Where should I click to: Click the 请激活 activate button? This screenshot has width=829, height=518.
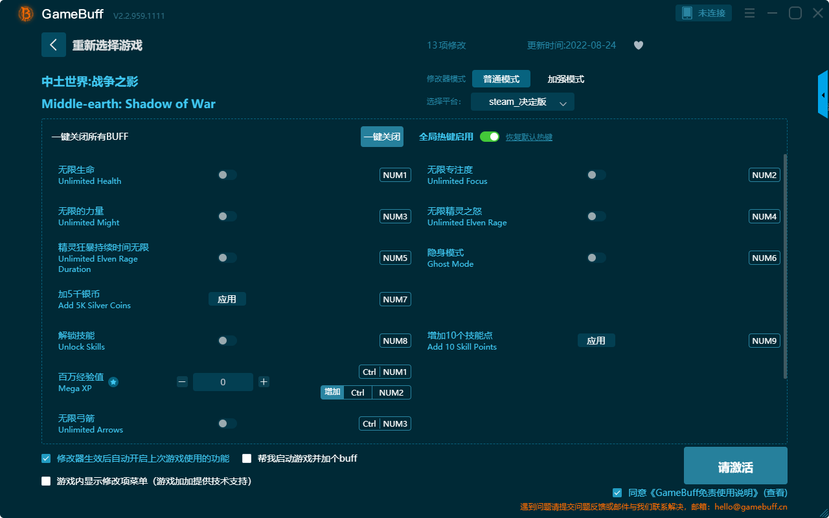(735, 466)
